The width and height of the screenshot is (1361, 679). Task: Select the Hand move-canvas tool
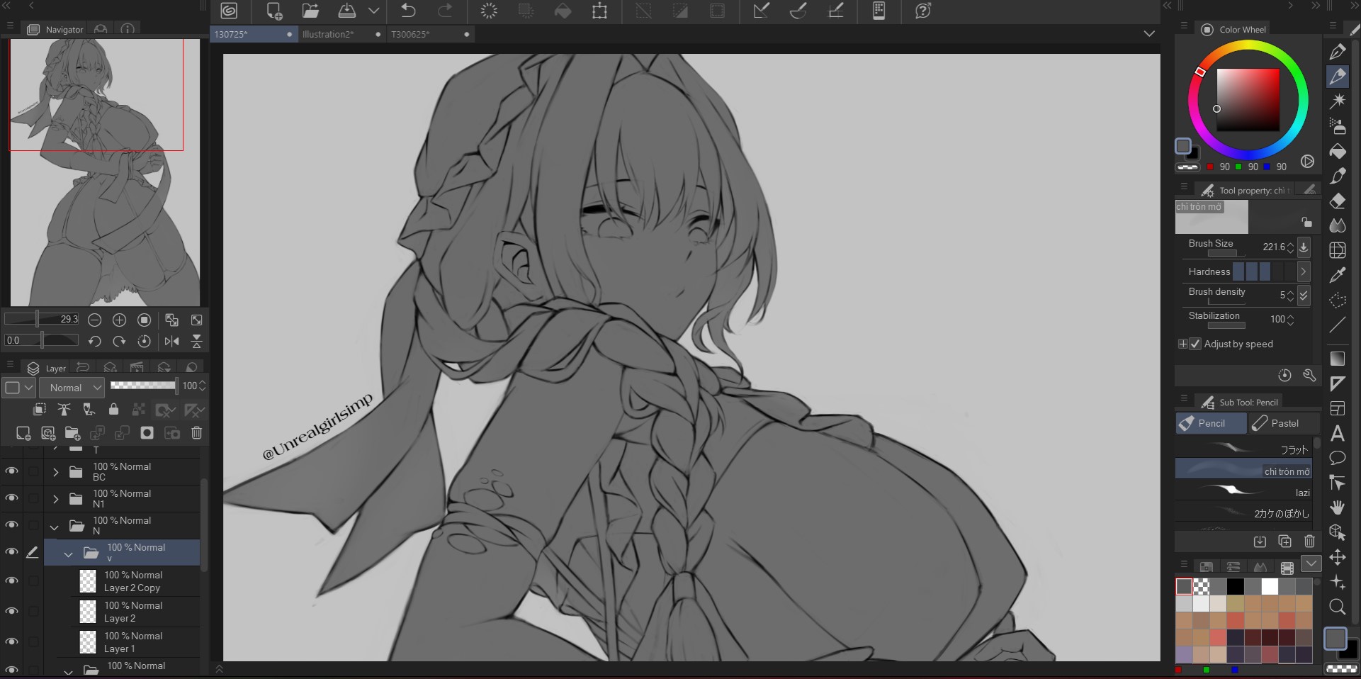tap(1338, 507)
